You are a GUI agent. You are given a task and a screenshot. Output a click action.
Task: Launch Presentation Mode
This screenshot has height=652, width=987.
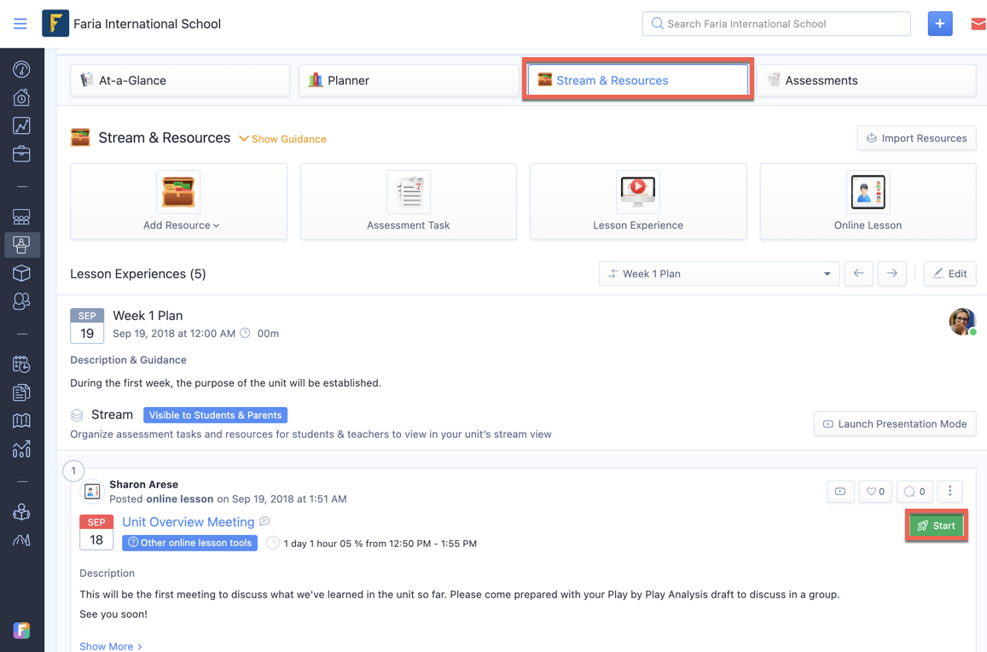pos(895,424)
